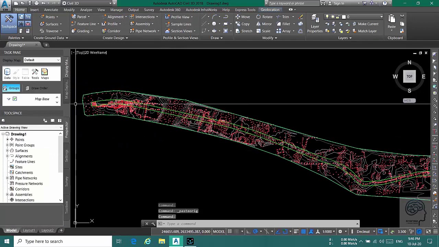Click the Draw Order button
The image size is (439, 247).
click(x=36, y=88)
